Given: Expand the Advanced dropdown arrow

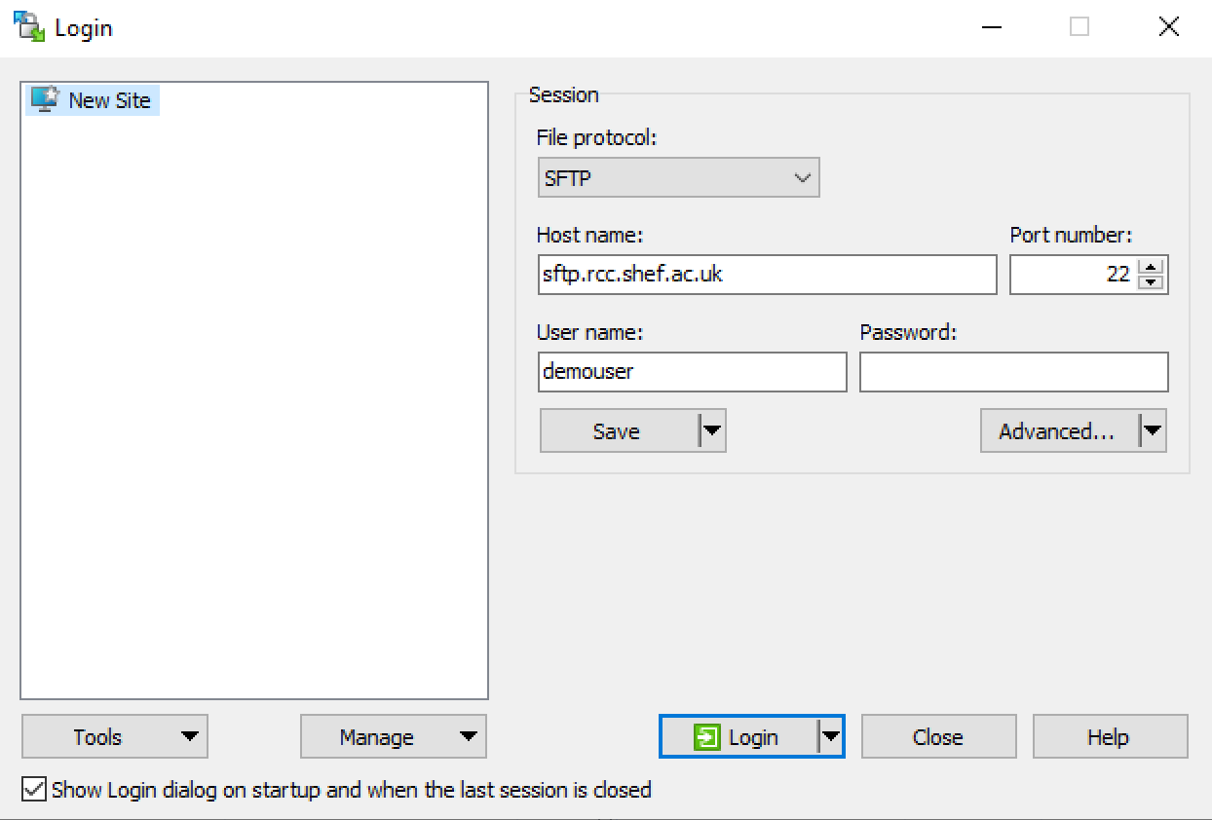Looking at the screenshot, I should pyautogui.click(x=1153, y=431).
